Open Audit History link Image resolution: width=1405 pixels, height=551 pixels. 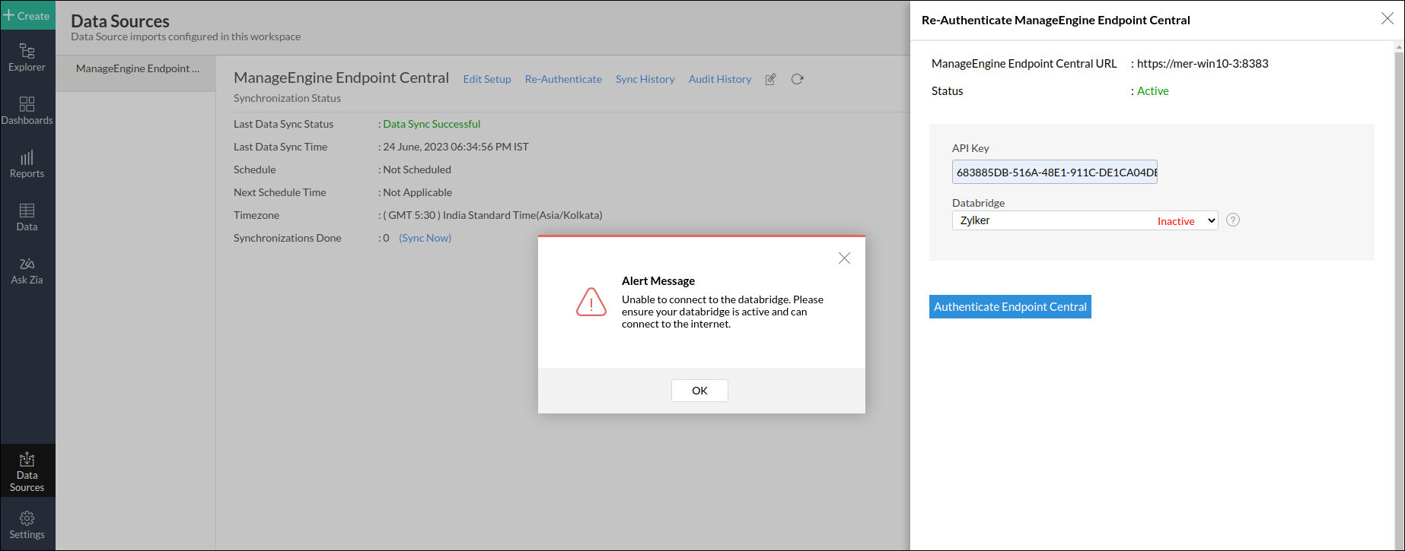click(719, 79)
